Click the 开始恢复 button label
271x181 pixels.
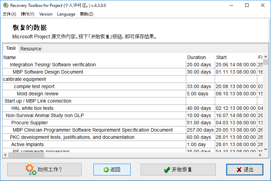click(x=182, y=170)
